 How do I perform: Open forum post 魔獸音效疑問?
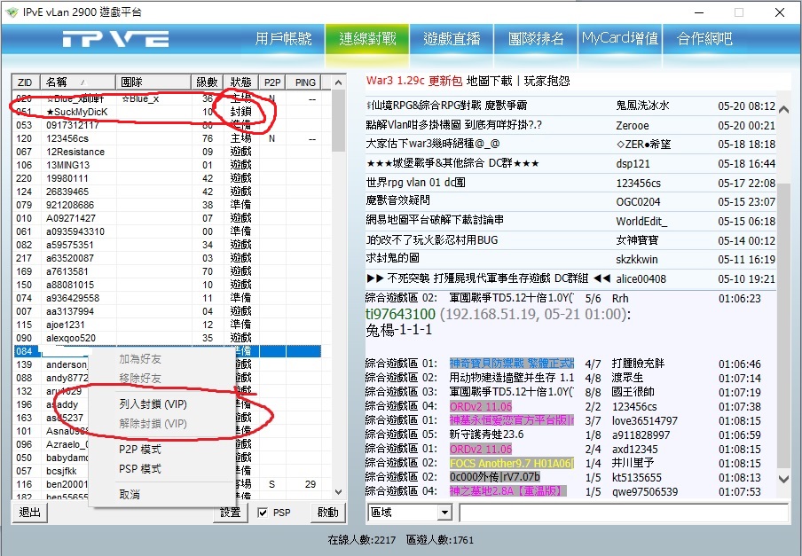click(x=398, y=200)
